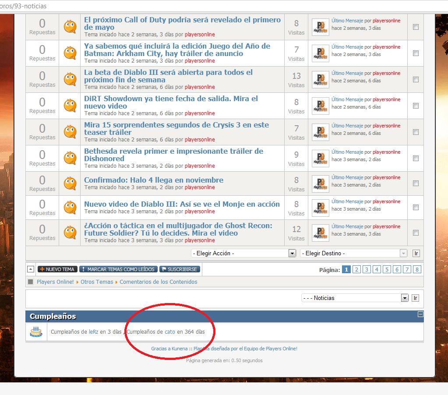The image size is (448, 395).
Task: Click the grey square icon before Players Online! breadcrumb
Action: pos(31,282)
